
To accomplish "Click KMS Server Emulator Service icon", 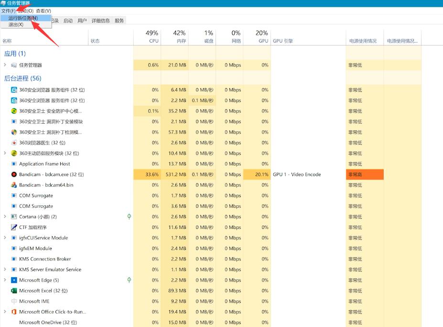I will tap(14, 270).
